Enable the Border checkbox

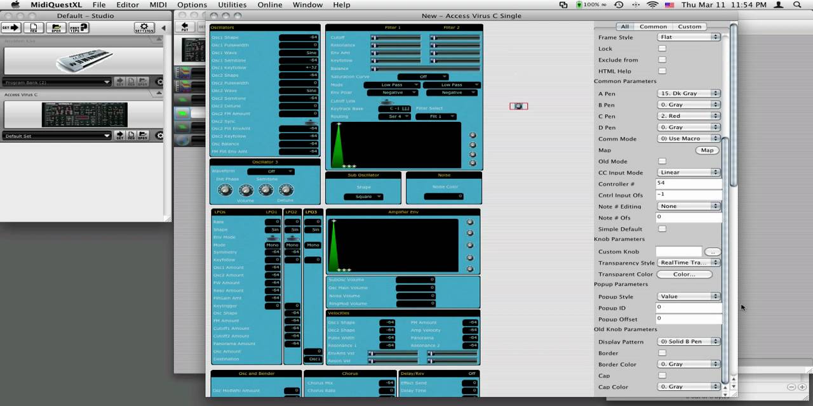pos(662,353)
